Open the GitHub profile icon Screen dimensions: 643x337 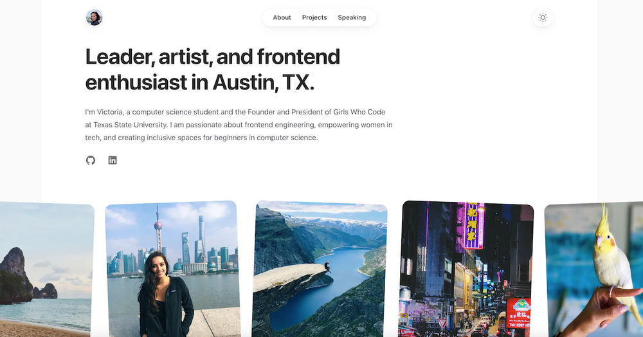click(x=91, y=160)
